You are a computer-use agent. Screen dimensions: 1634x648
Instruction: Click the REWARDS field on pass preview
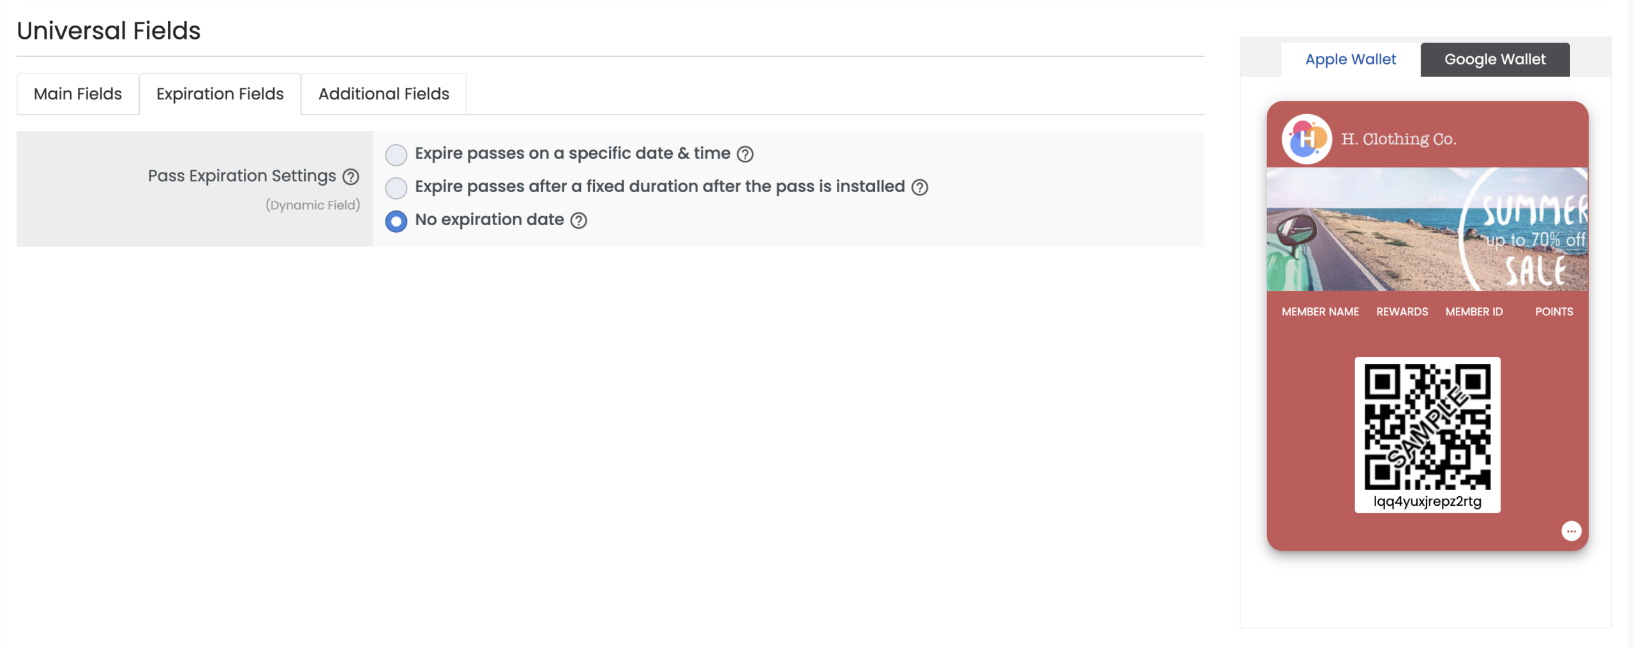(x=1402, y=312)
